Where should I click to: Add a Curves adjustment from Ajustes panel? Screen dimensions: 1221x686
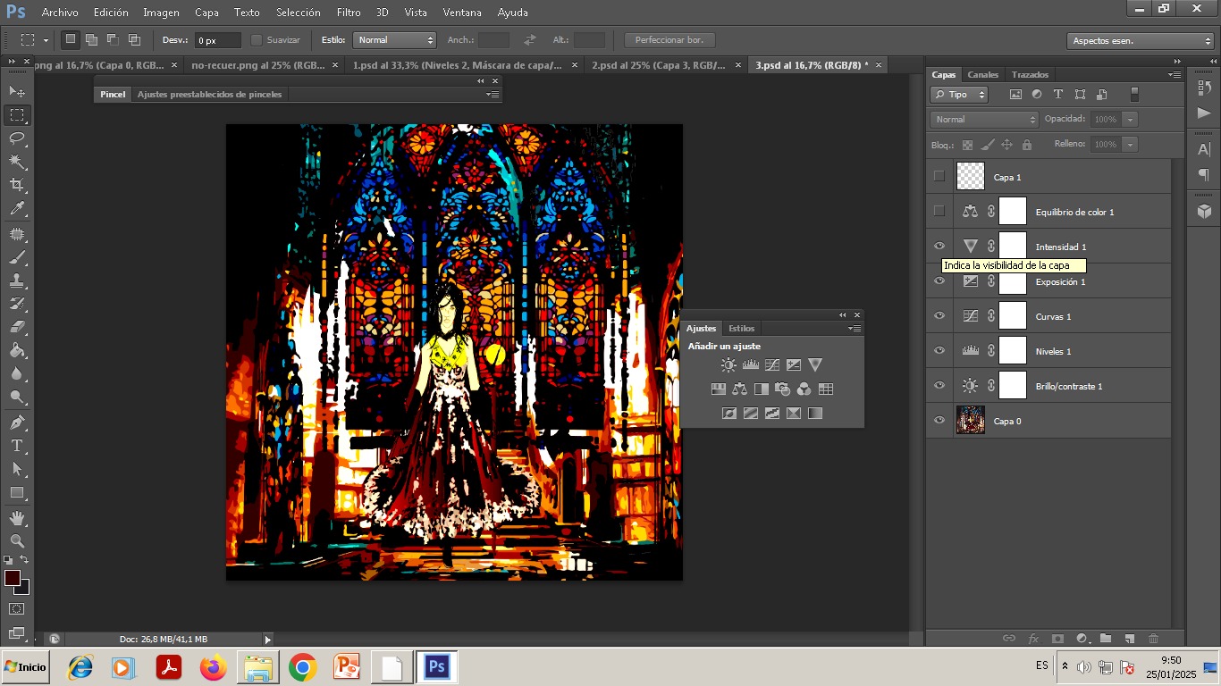(x=772, y=364)
